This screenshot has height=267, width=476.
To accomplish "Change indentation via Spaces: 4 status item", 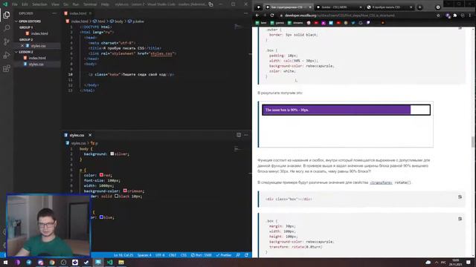I will point(144,255).
